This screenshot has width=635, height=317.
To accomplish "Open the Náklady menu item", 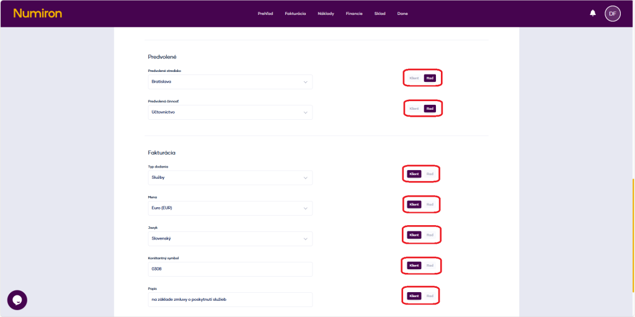I will click(x=326, y=14).
